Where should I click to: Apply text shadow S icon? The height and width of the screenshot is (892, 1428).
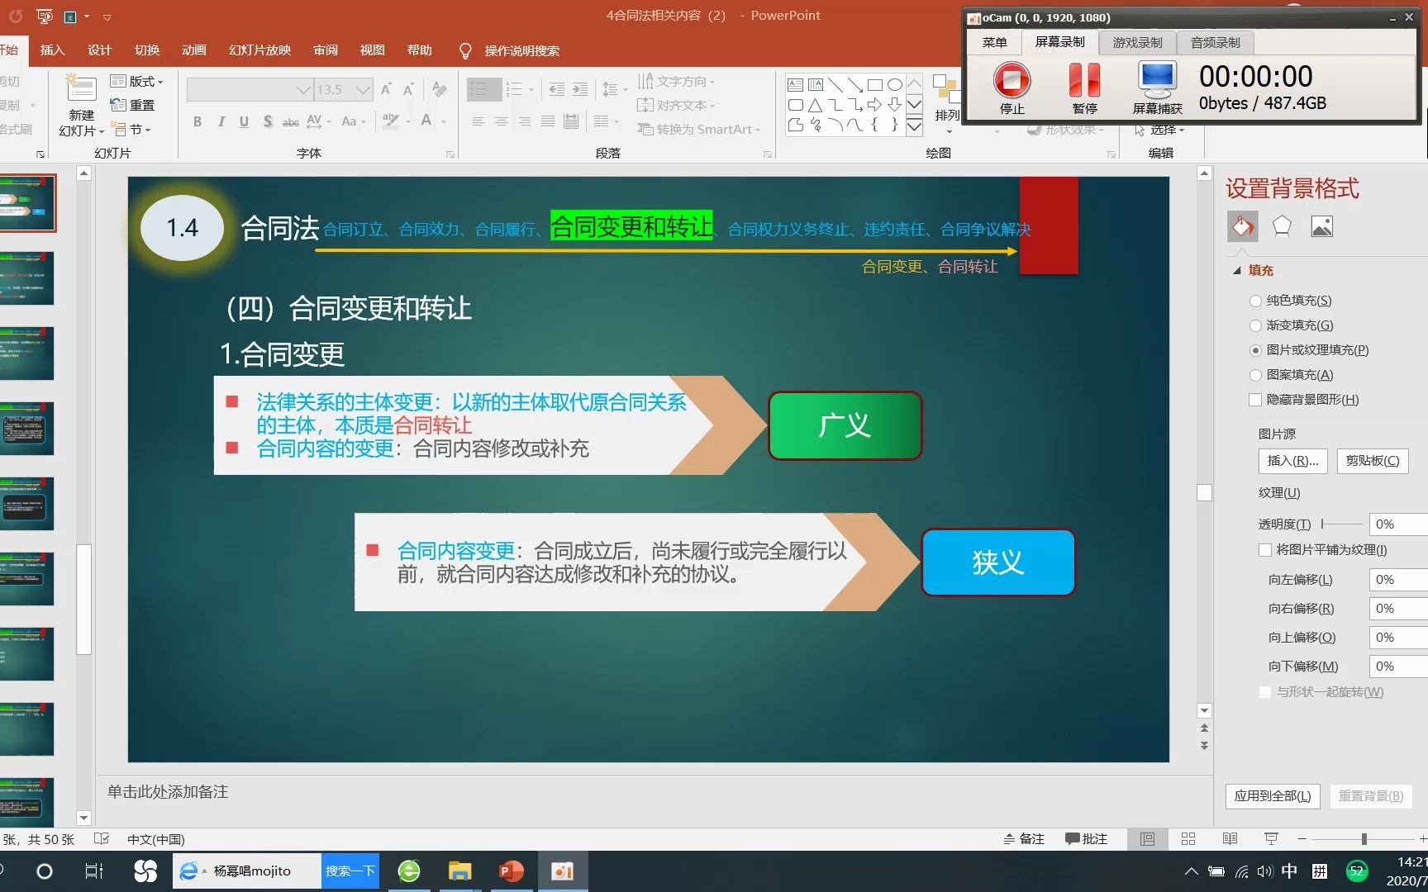(x=268, y=121)
